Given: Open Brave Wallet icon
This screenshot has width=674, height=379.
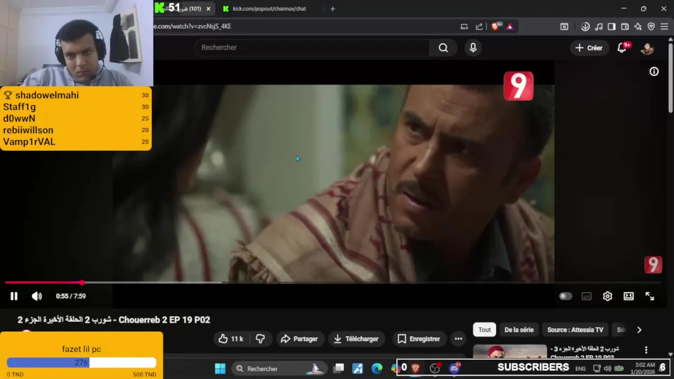Looking at the screenshot, I should (625, 26).
